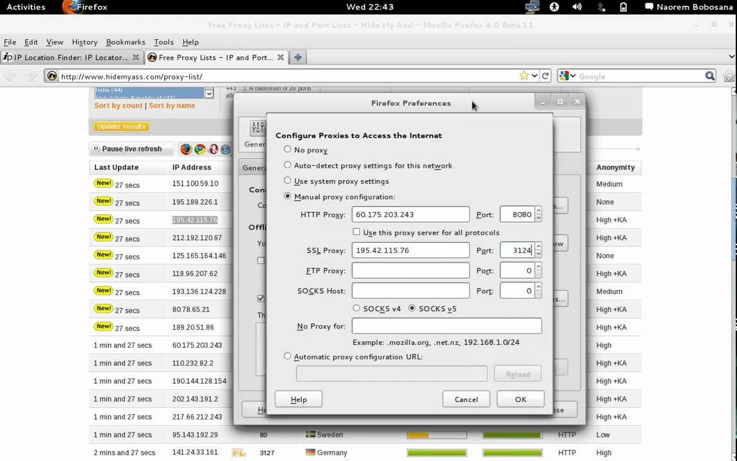The height and width of the screenshot is (461, 737).
Task: Decrease the HTTP Proxy port with down arrow
Action: point(538,218)
